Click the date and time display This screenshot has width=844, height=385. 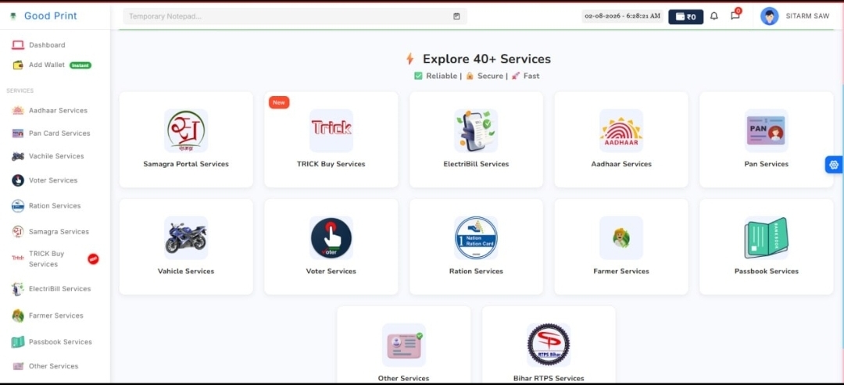622,16
